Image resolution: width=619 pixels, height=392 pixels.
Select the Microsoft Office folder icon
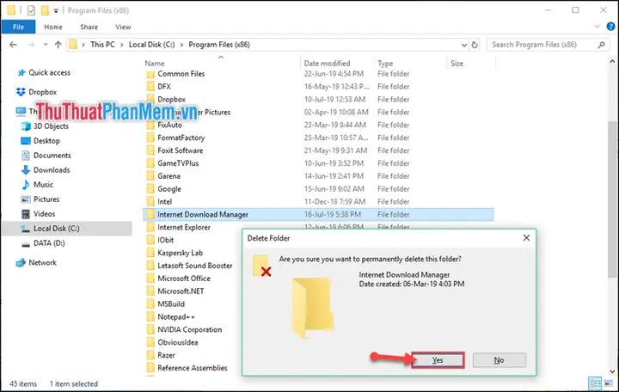(x=150, y=279)
